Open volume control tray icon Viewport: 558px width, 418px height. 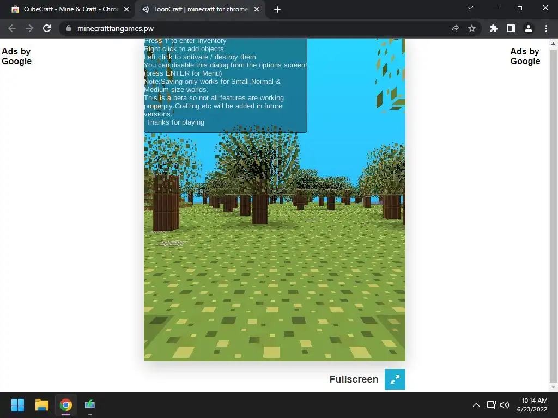[x=505, y=405]
